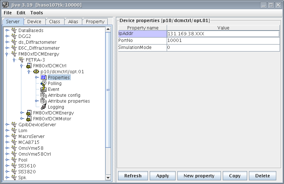Click the Copy button
This screenshot has height=184, width=284.
[235, 176]
